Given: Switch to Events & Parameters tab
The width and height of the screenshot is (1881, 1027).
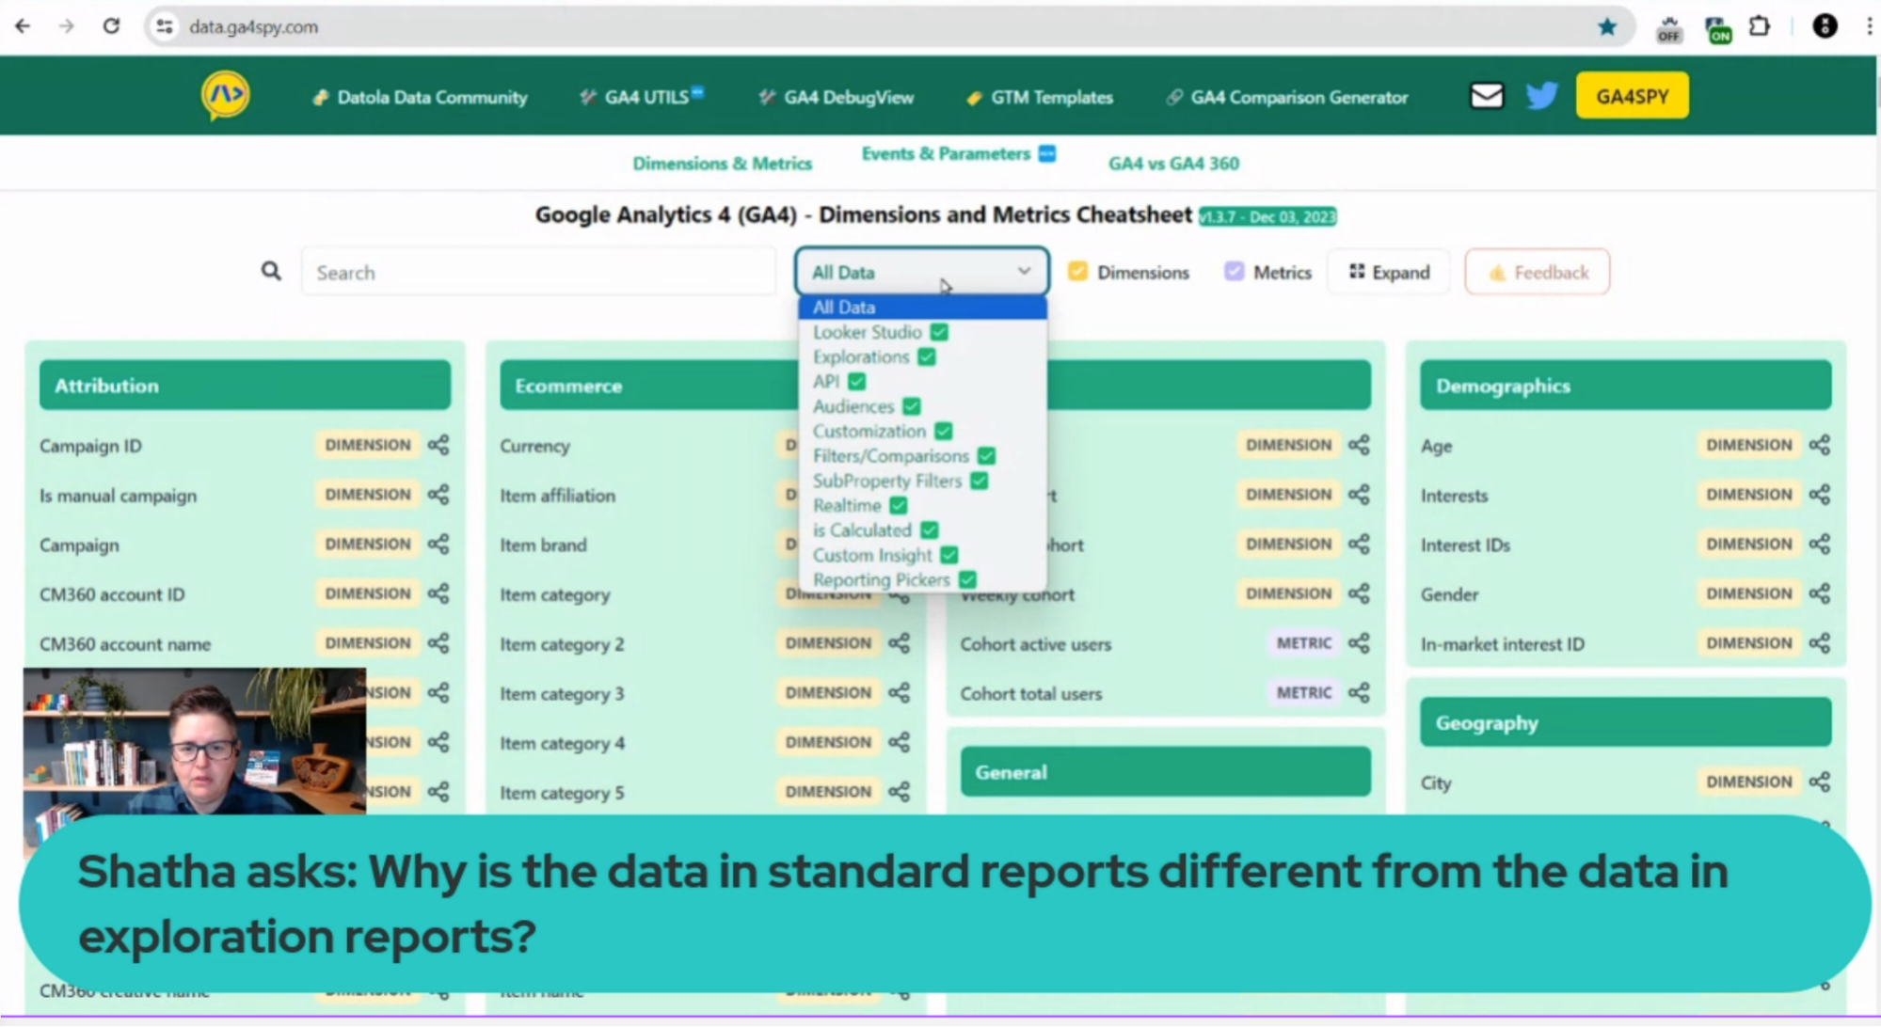Looking at the screenshot, I should coord(958,153).
